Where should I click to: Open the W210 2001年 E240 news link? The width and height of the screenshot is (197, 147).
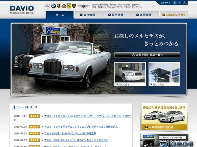70,134
